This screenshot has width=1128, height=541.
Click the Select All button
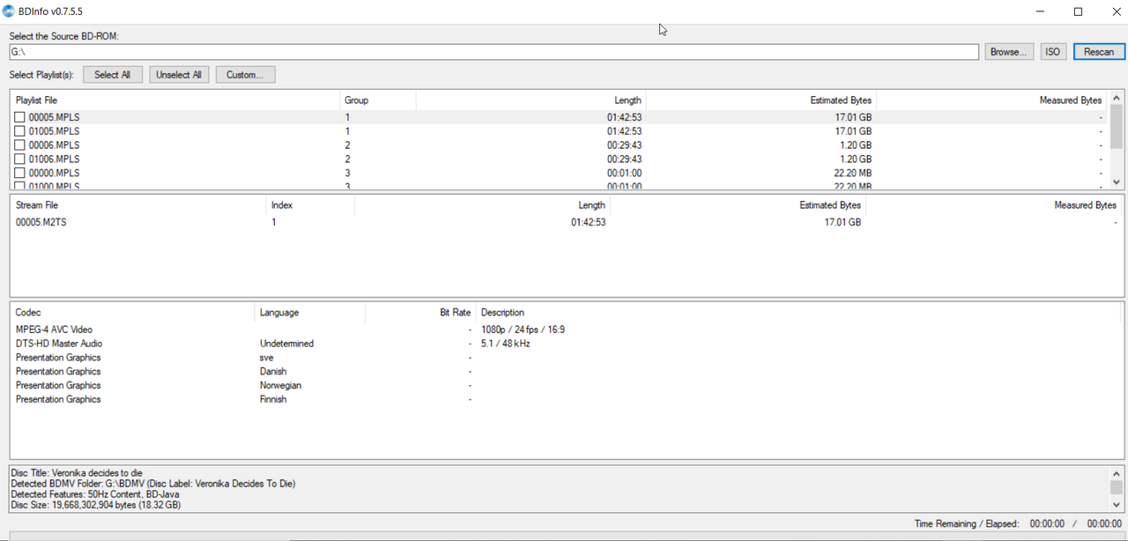tap(113, 75)
